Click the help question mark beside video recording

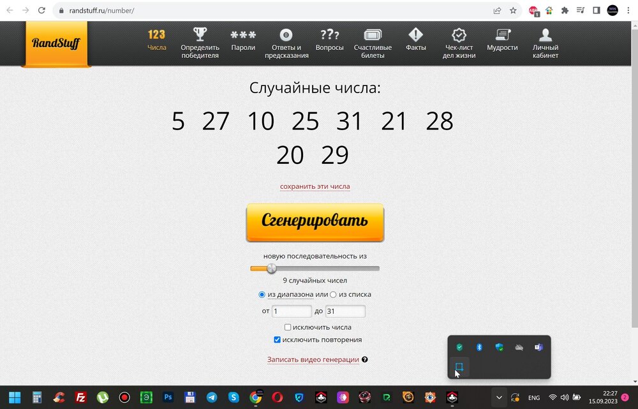pyautogui.click(x=365, y=360)
